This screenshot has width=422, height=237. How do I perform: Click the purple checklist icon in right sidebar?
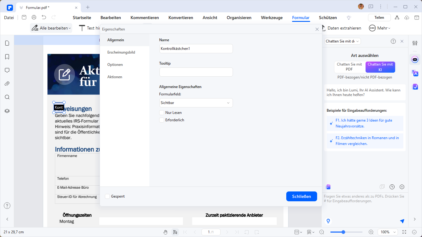[415, 87]
